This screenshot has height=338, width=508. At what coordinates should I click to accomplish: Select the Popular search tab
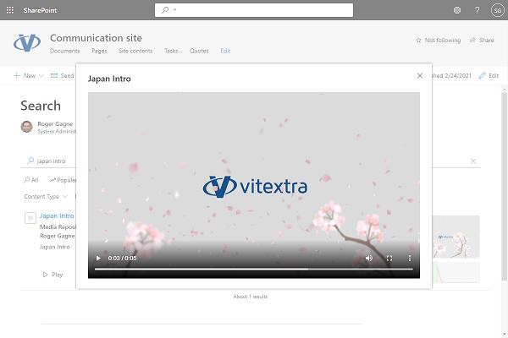coord(63,180)
